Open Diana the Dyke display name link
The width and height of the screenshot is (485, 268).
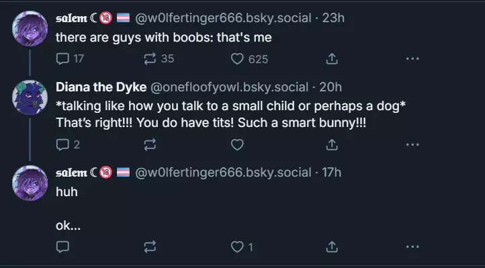click(x=101, y=87)
